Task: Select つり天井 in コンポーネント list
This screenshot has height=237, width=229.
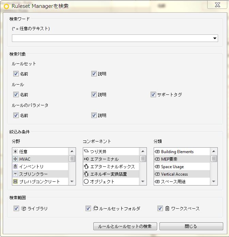Action: [111, 151]
